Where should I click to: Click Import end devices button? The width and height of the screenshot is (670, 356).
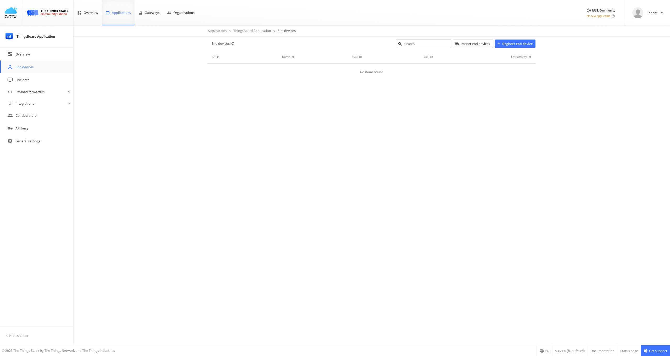(473, 44)
